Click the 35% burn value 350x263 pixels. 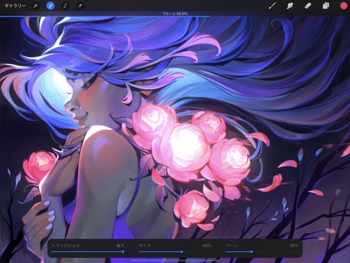pyautogui.click(x=294, y=245)
